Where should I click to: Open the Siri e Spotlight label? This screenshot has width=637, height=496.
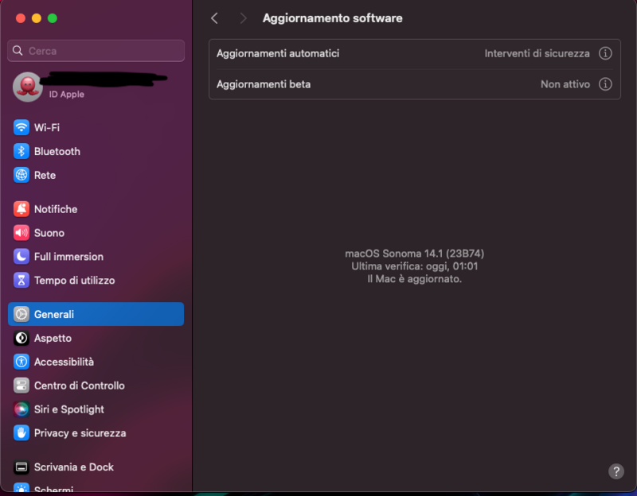click(x=69, y=409)
